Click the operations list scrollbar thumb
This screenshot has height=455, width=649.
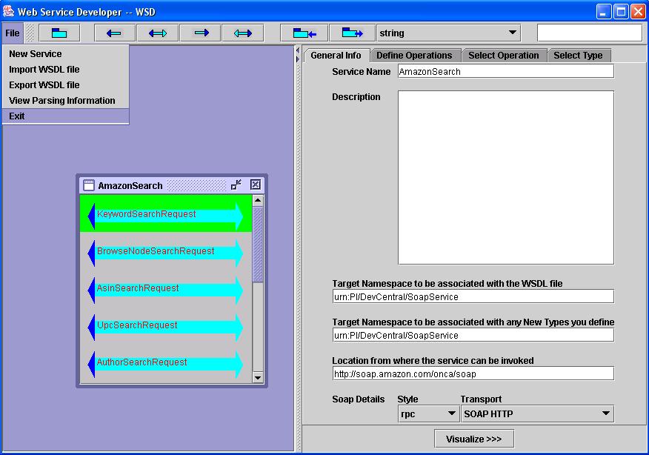[257, 245]
